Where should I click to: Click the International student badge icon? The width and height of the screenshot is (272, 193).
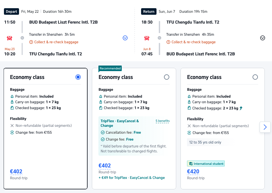(x=190, y=164)
